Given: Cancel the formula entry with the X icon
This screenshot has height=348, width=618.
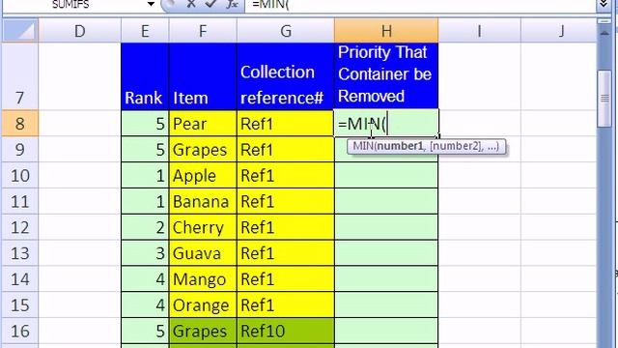Looking at the screenshot, I should (x=191, y=4).
